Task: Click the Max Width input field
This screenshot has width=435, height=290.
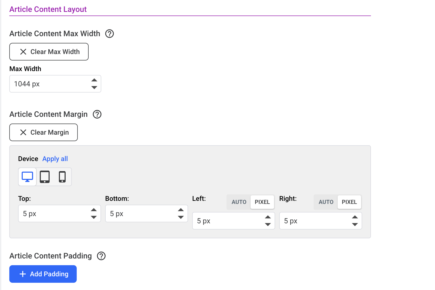Action: point(49,84)
